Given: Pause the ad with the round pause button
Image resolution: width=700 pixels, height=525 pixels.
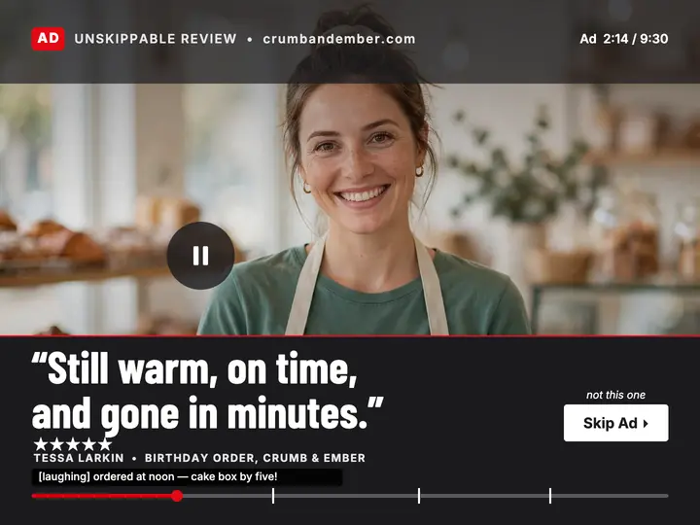Looking at the screenshot, I should point(200,256).
